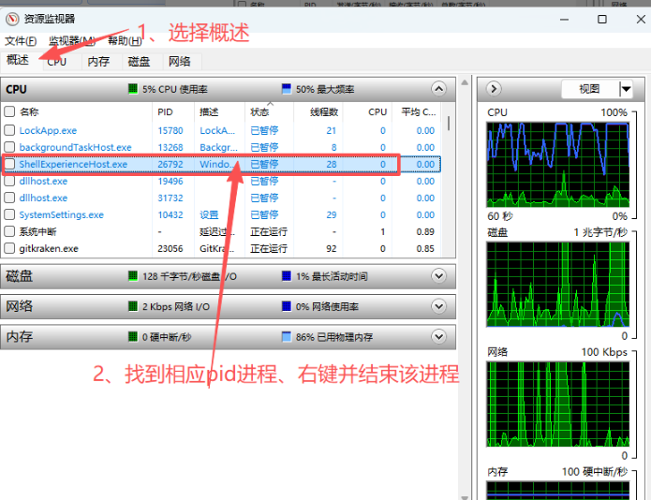651x500 pixels.
Task: Collapse the graphs pane with arrow button
Action: pyautogui.click(x=494, y=89)
